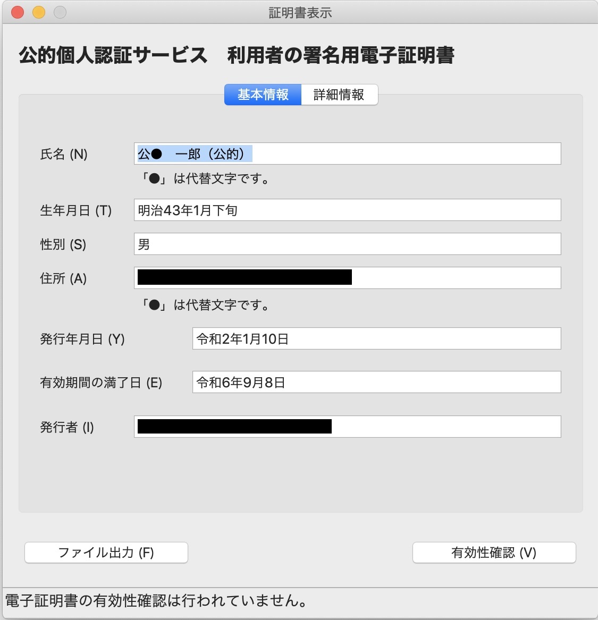Run 有効性確認 (V) validity check
Screen dimensions: 598x620
(494, 553)
